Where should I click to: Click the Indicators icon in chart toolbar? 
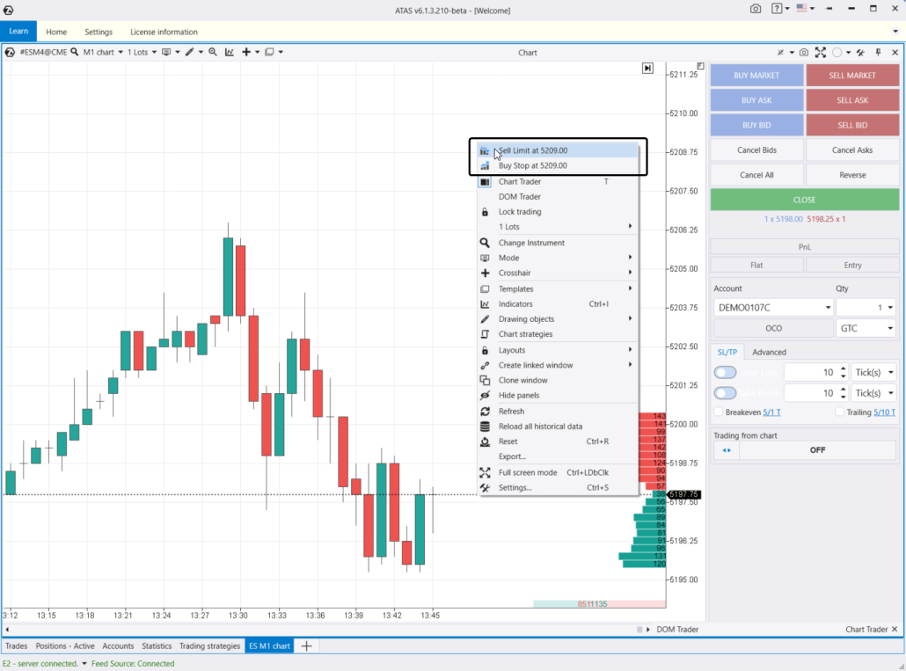tap(229, 52)
